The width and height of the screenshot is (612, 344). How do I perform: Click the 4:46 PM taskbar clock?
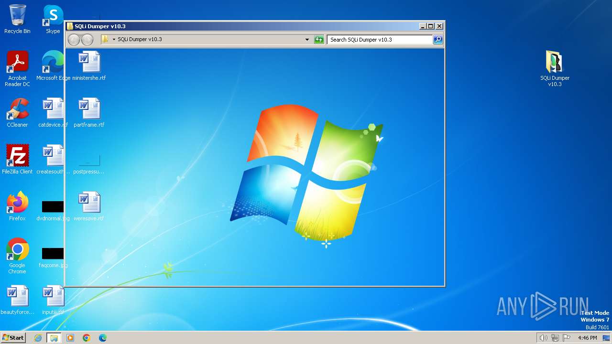[x=587, y=338]
